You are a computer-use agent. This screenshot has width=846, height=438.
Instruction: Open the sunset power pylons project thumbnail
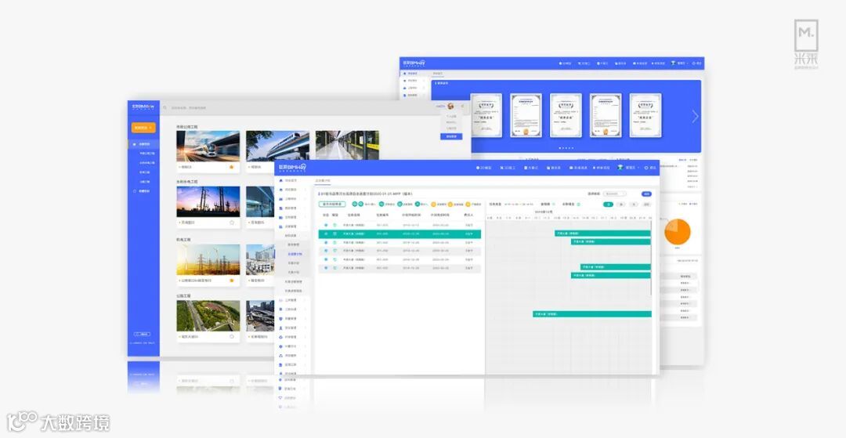pyautogui.click(x=208, y=201)
